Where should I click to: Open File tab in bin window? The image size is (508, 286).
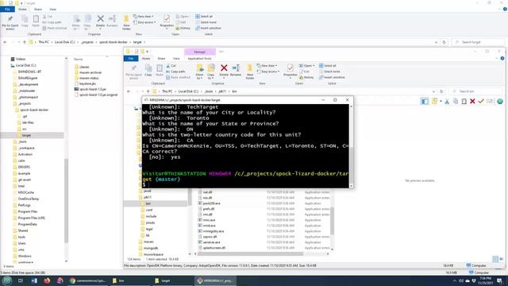pyautogui.click(x=131, y=58)
